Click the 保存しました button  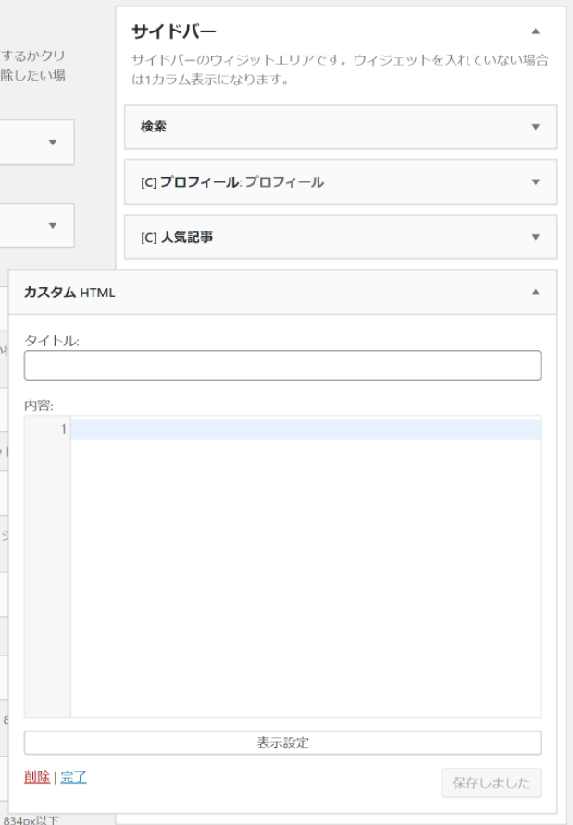491,783
